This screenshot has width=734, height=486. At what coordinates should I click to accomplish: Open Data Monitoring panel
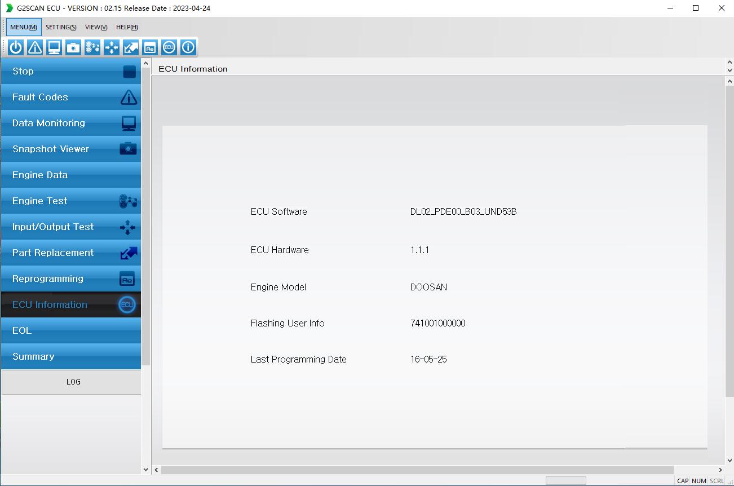pyautogui.click(x=71, y=123)
